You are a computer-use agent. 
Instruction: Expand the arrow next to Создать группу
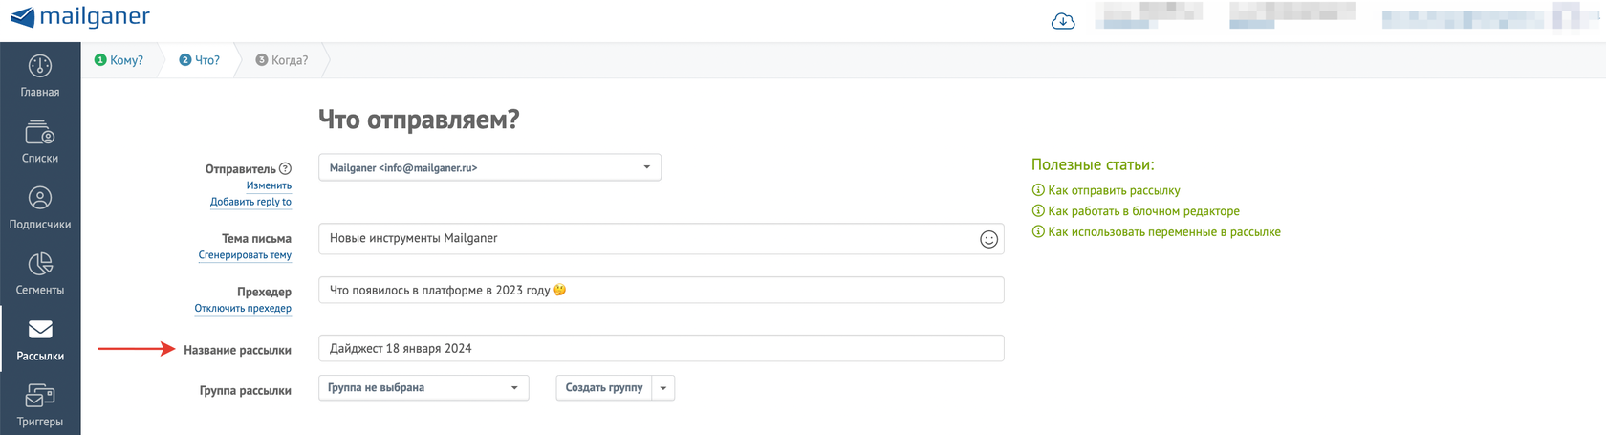(663, 387)
